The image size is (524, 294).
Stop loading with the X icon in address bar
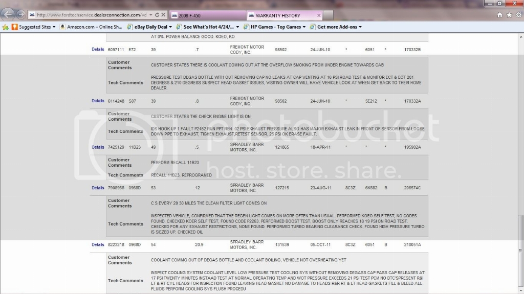click(x=163, y=15)
